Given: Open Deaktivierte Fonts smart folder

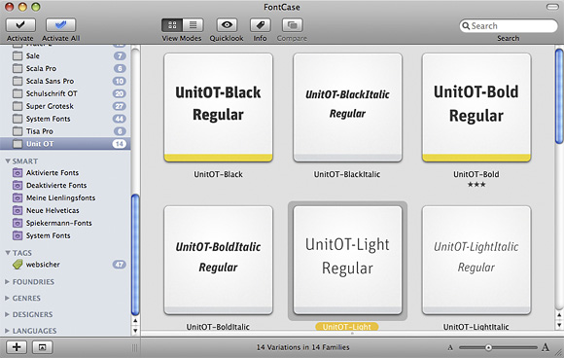Looking at the screenshot, I should coord(65,185).
